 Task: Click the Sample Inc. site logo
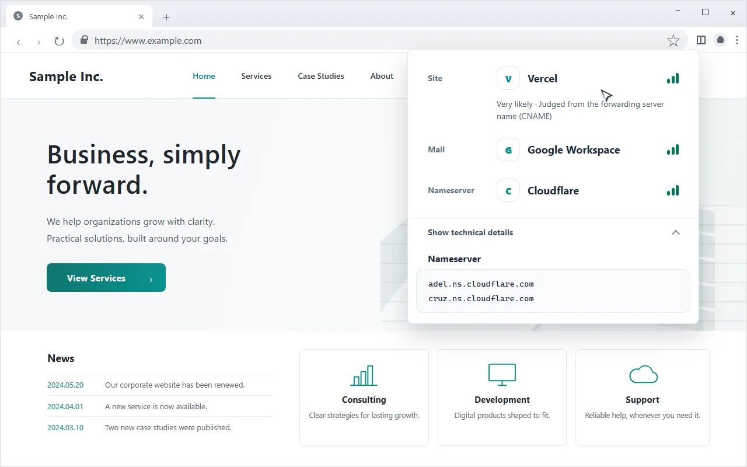pyautogui.click(x=66, y=76)
